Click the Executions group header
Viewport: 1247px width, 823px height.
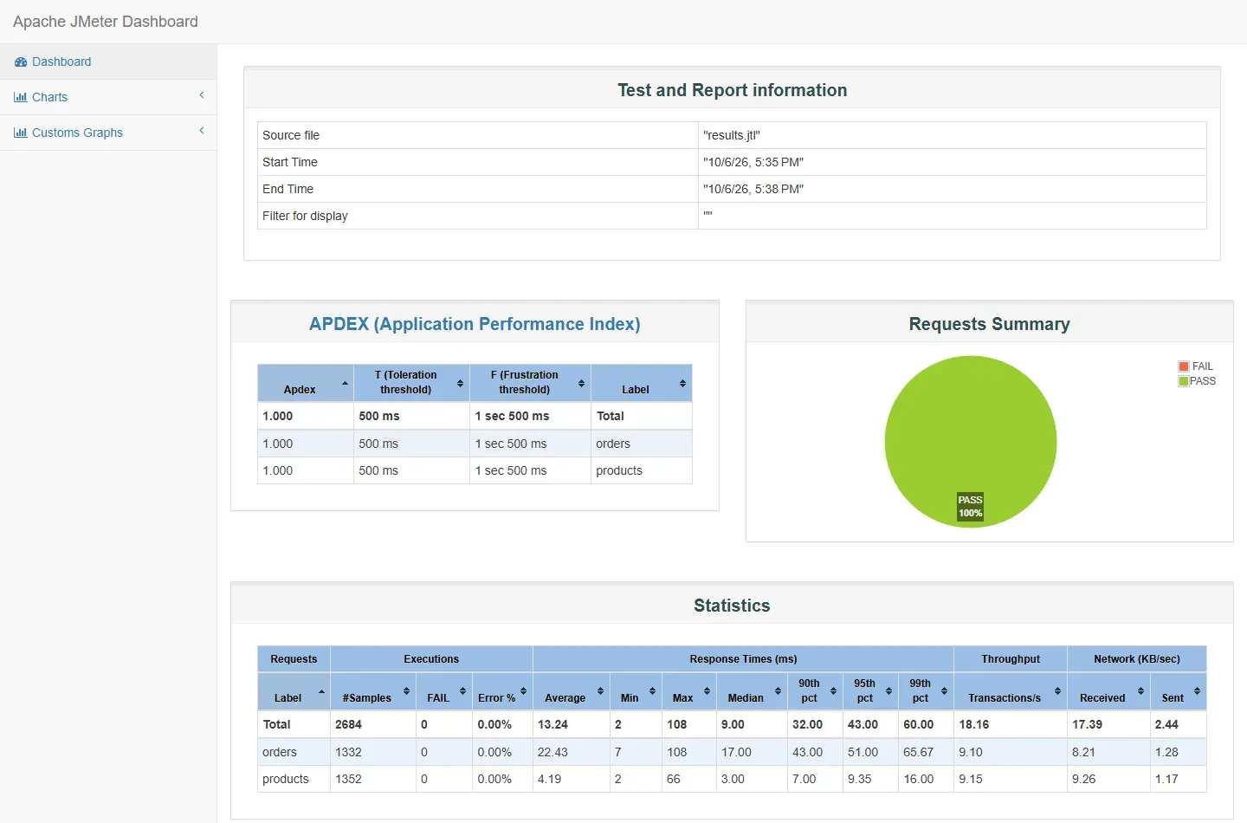[431, 659]
